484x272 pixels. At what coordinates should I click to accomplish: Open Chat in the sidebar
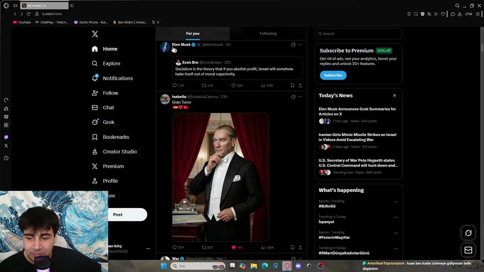(103, 108)
